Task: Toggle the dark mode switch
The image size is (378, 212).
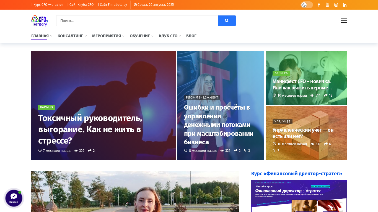Action: pyautogui.click(x=307, y=5)
